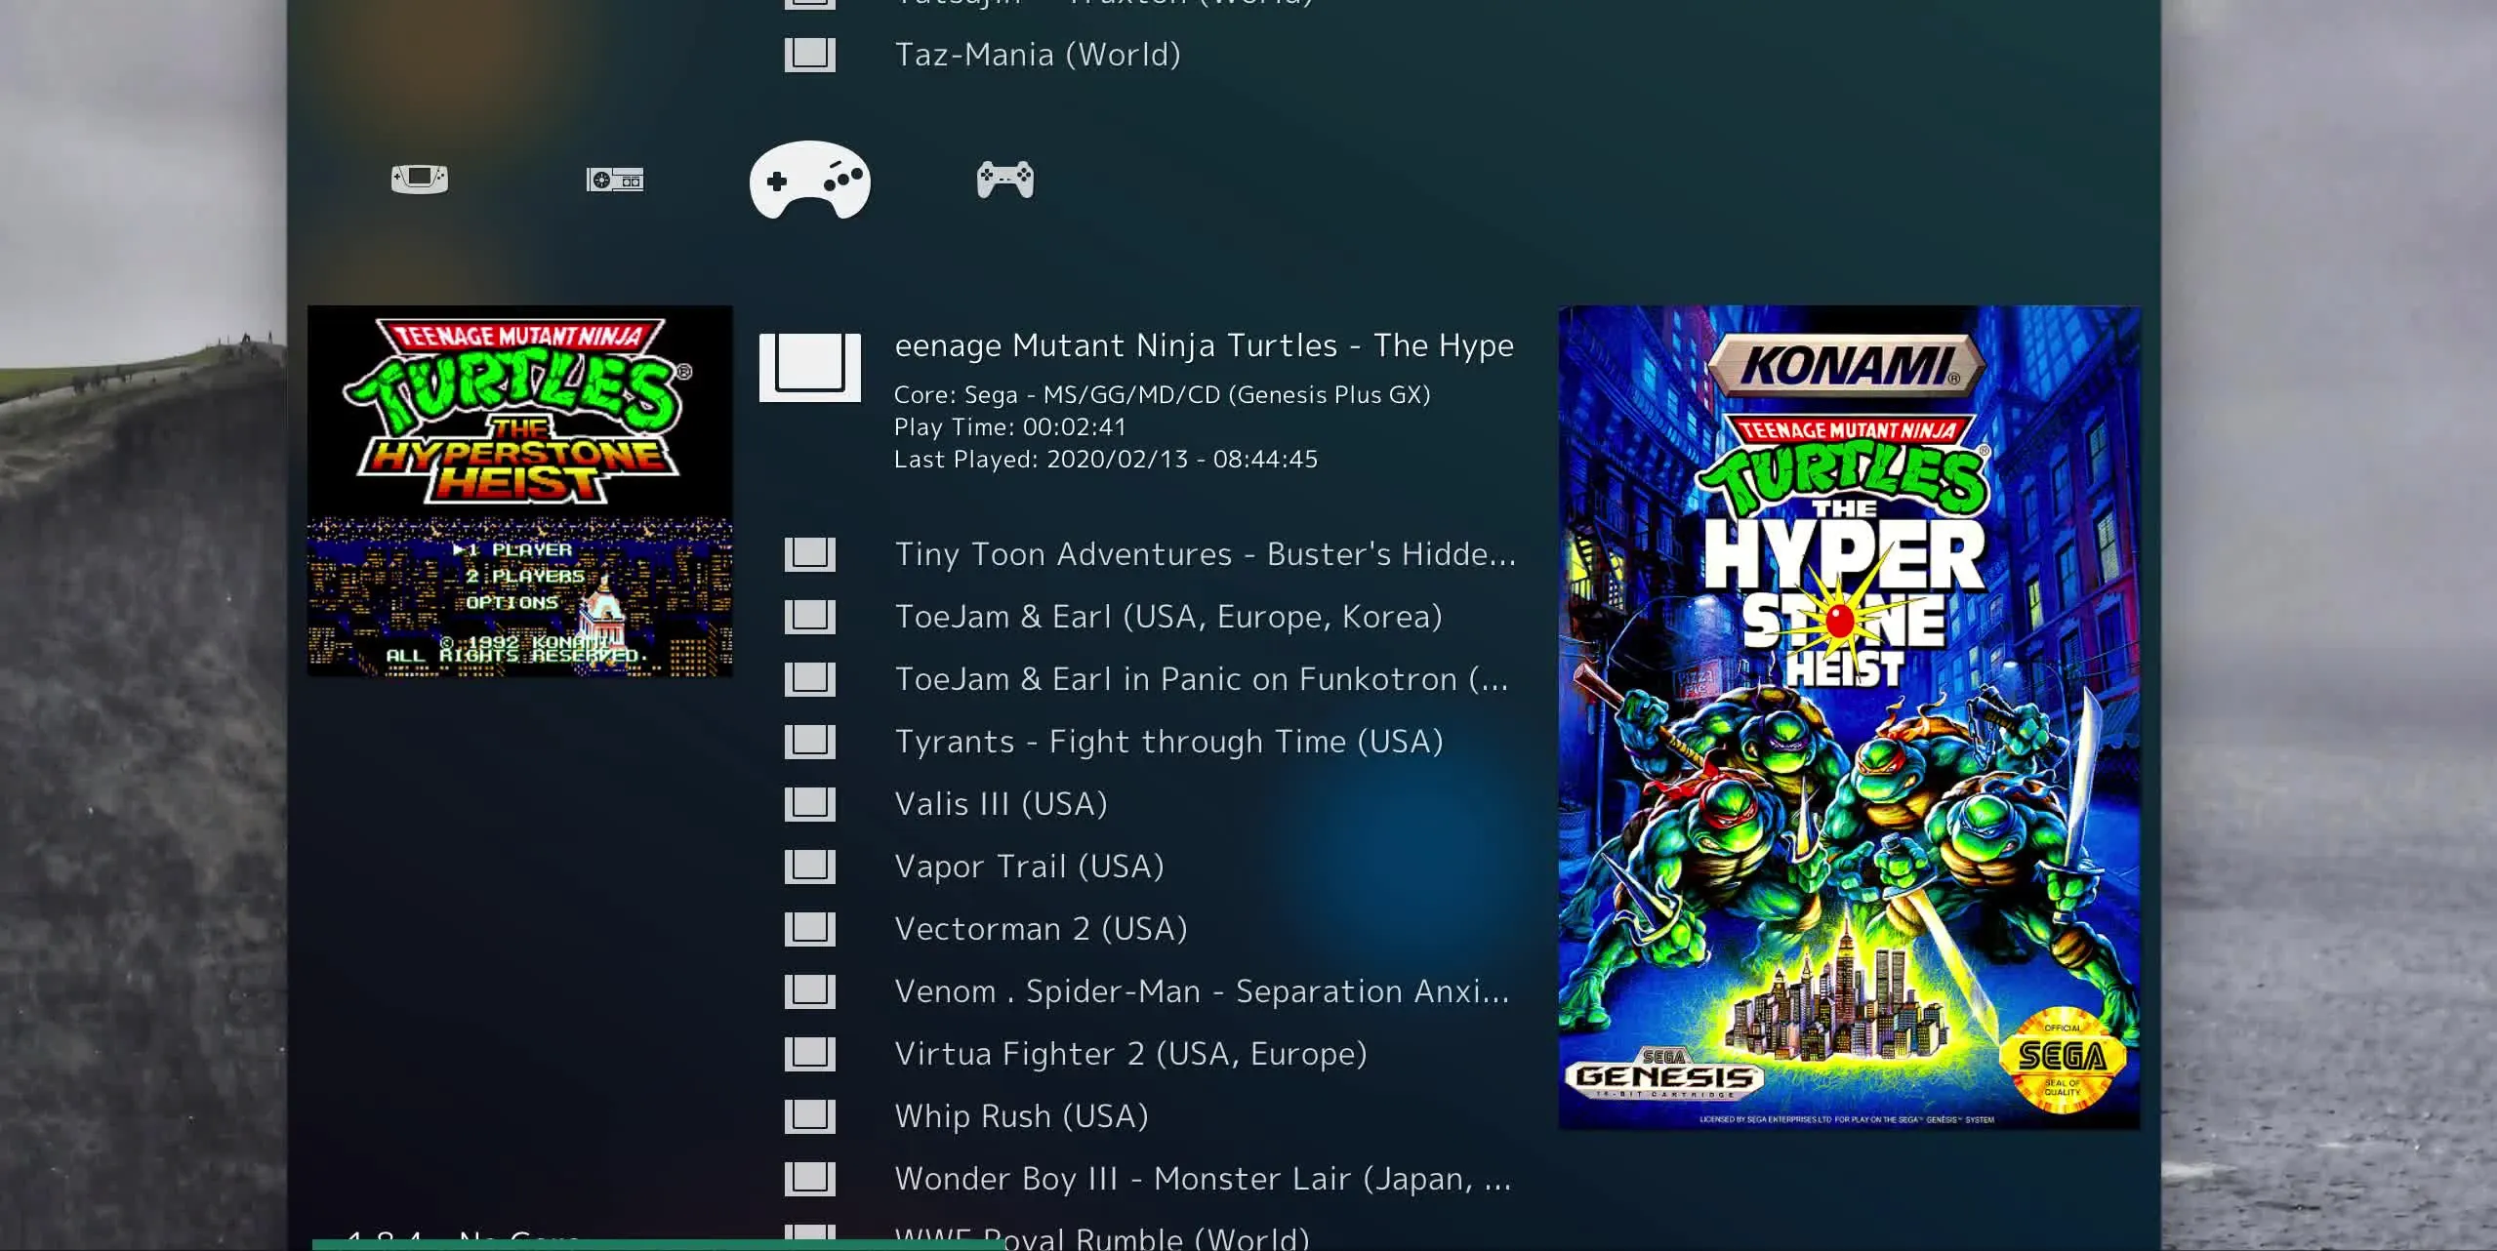The height and width of the screenshot is (1251, 2497).
Task: Click the large cartridge icon of selected game
Action: click(x=810, y=367)
